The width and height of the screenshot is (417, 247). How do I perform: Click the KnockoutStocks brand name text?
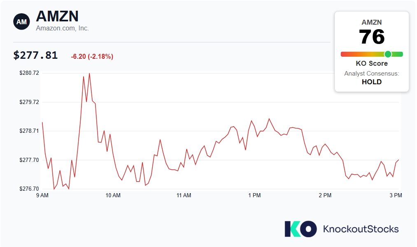(361, 229)
